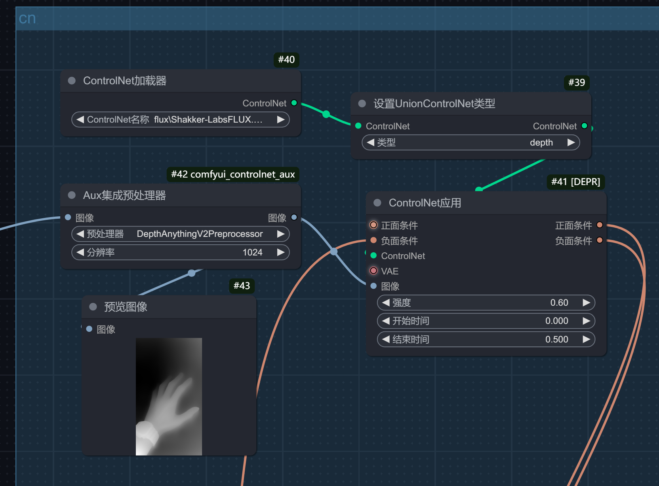659x486 pixels.
Task: Select previous ControlNet名称 model with left arrow
Action: tap(80, 119)
